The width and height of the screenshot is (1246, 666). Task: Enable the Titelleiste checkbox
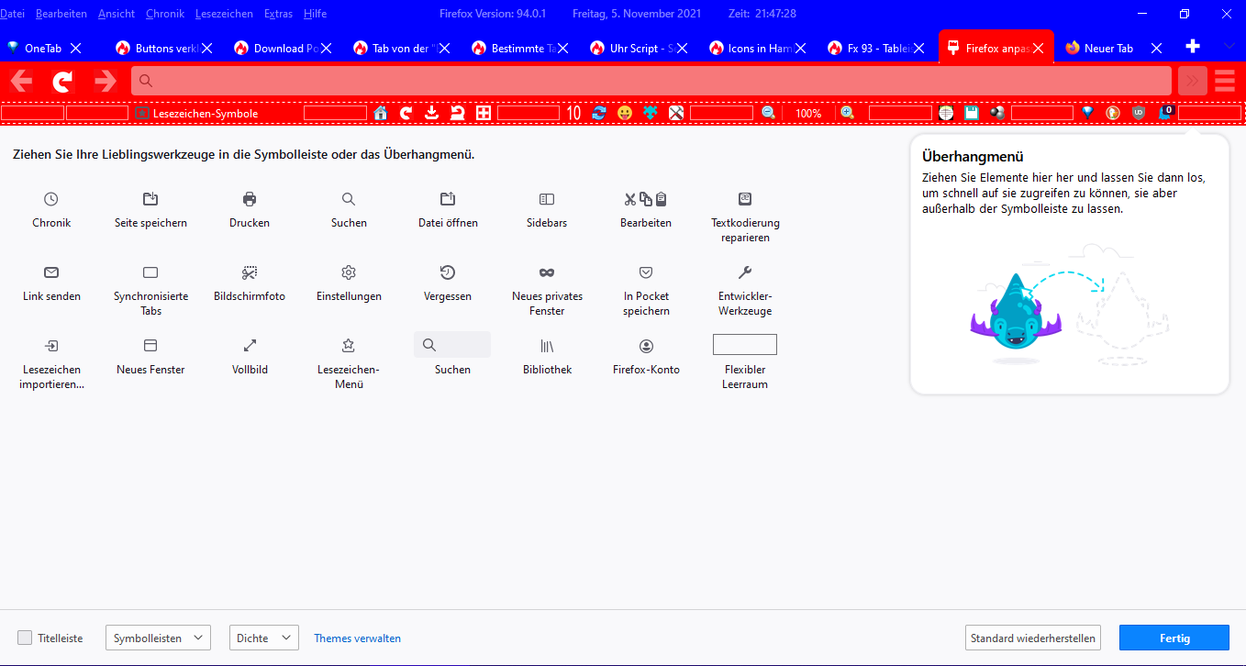[25, 638]
